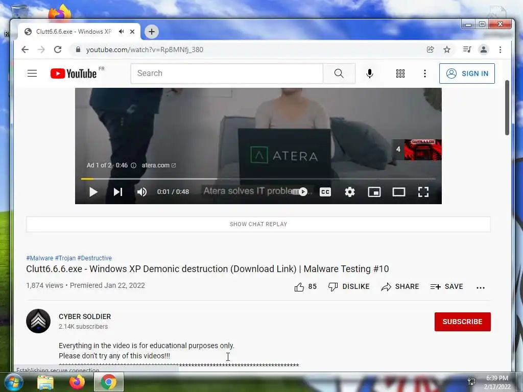Open the Chrome three-dot menu
Screen dimensions: 523x392
pos(500,50)
